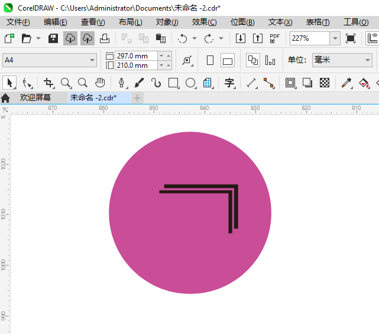The height and width of the screenshot is (334, 379).
Task: Click the Import icon
Action: click(241, 38)
